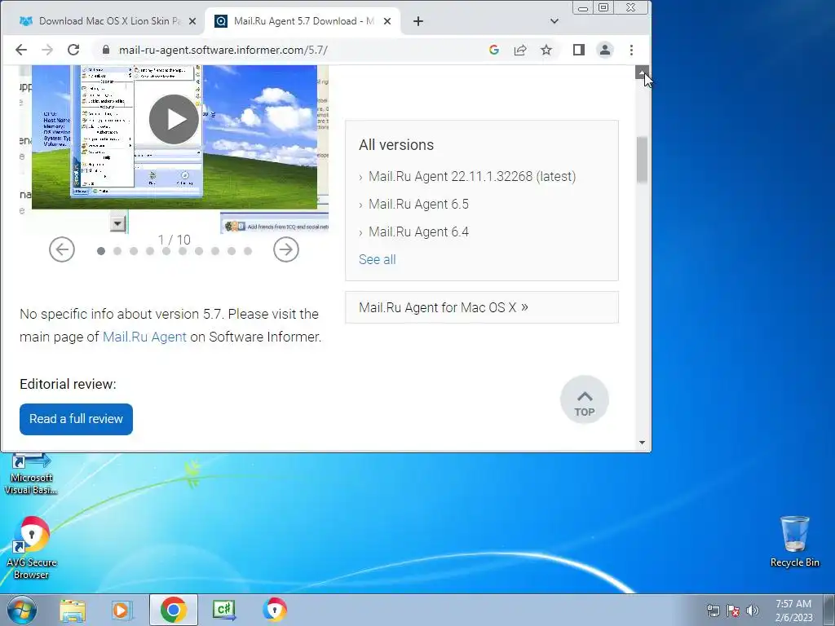This screenshot has height=626, width=835.
Task: Click the 1 / 10 slide counter
Action: [175, 240]
